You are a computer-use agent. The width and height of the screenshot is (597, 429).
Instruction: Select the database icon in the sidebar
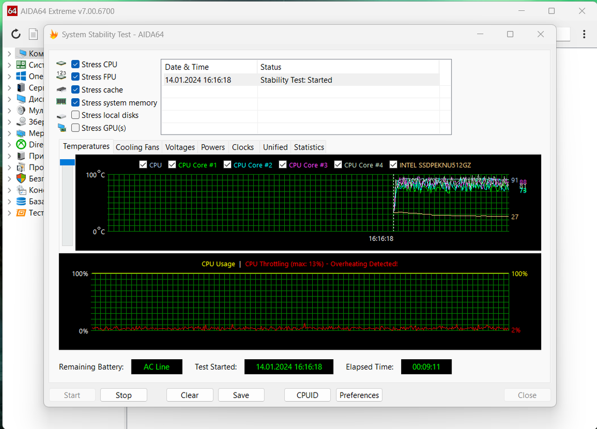point(21,202)
